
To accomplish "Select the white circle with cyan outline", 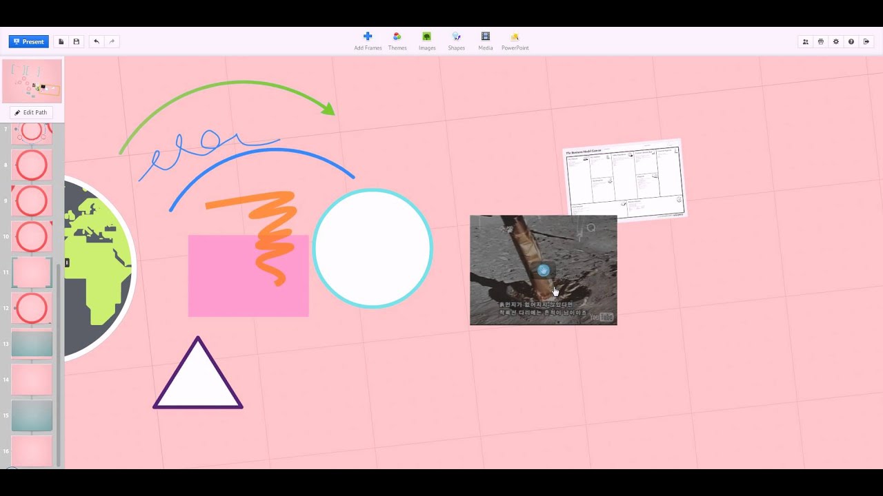I will pyautogui.click(x=373, y=249).
